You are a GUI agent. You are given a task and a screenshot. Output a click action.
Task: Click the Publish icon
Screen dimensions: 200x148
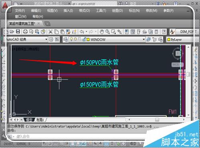coord(37,32)
